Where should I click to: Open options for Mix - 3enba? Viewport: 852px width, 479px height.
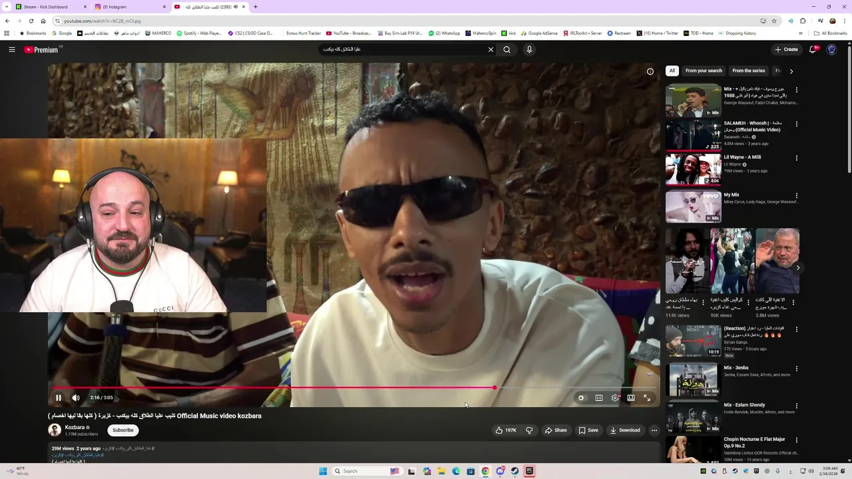[x=797, y=369]
